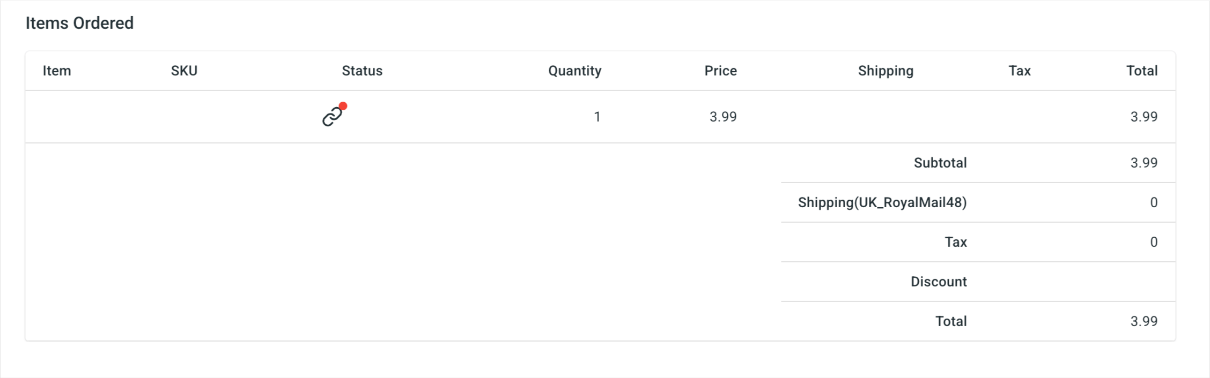This screenshot has width=1210, height=378.
Task: Click the Shipping column header
Action: click(x=885, y=70)
